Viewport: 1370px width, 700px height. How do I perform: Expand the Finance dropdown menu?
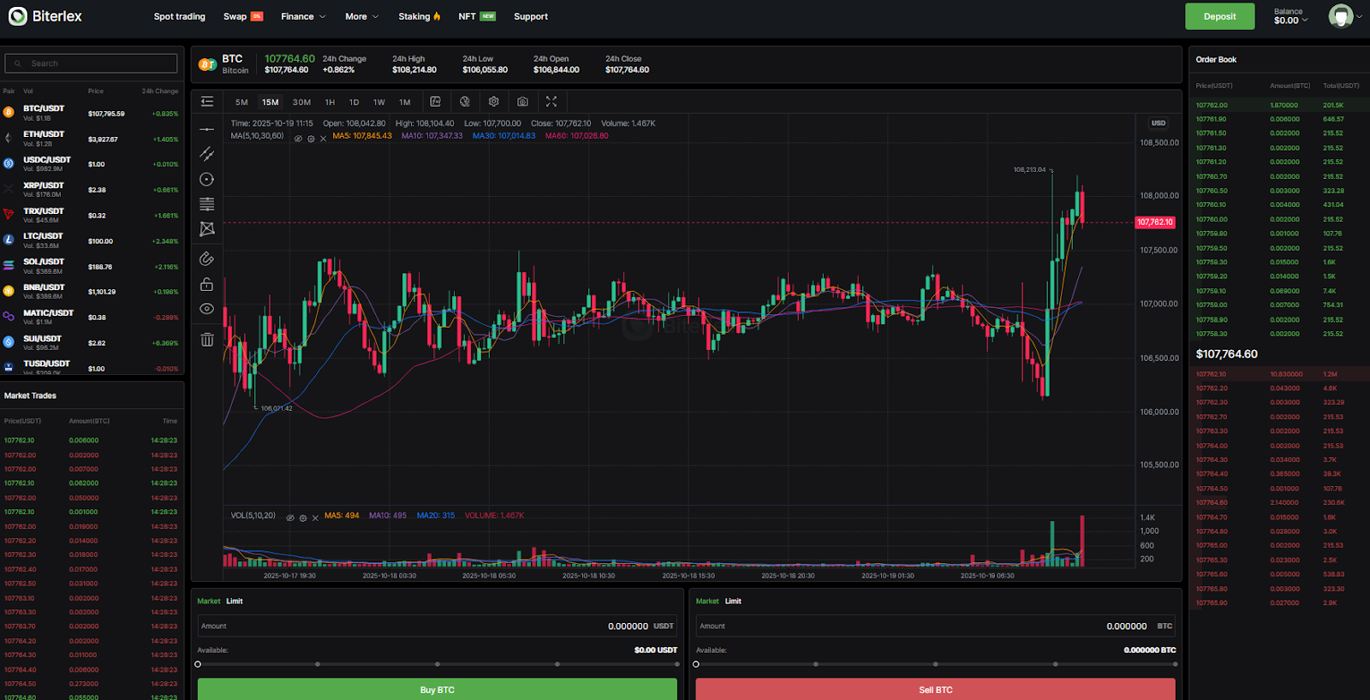coord(303,16)
